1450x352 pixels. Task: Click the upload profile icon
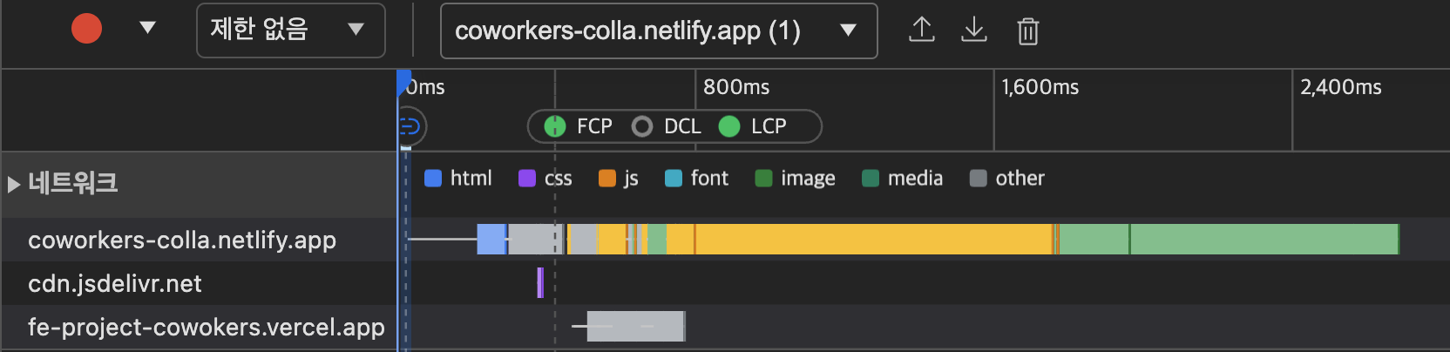[921, 30]
